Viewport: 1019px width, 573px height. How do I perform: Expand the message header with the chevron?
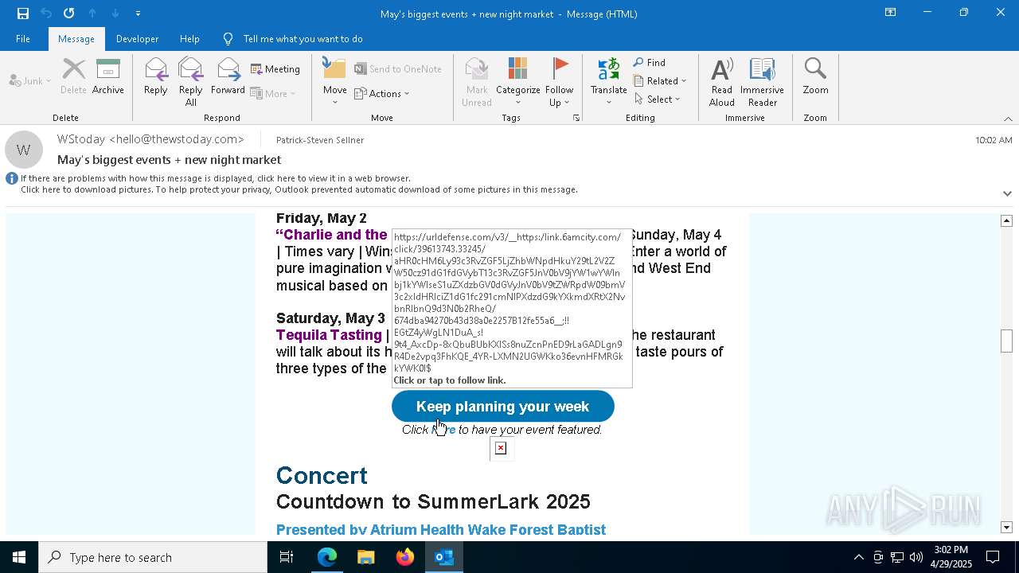1007,193
